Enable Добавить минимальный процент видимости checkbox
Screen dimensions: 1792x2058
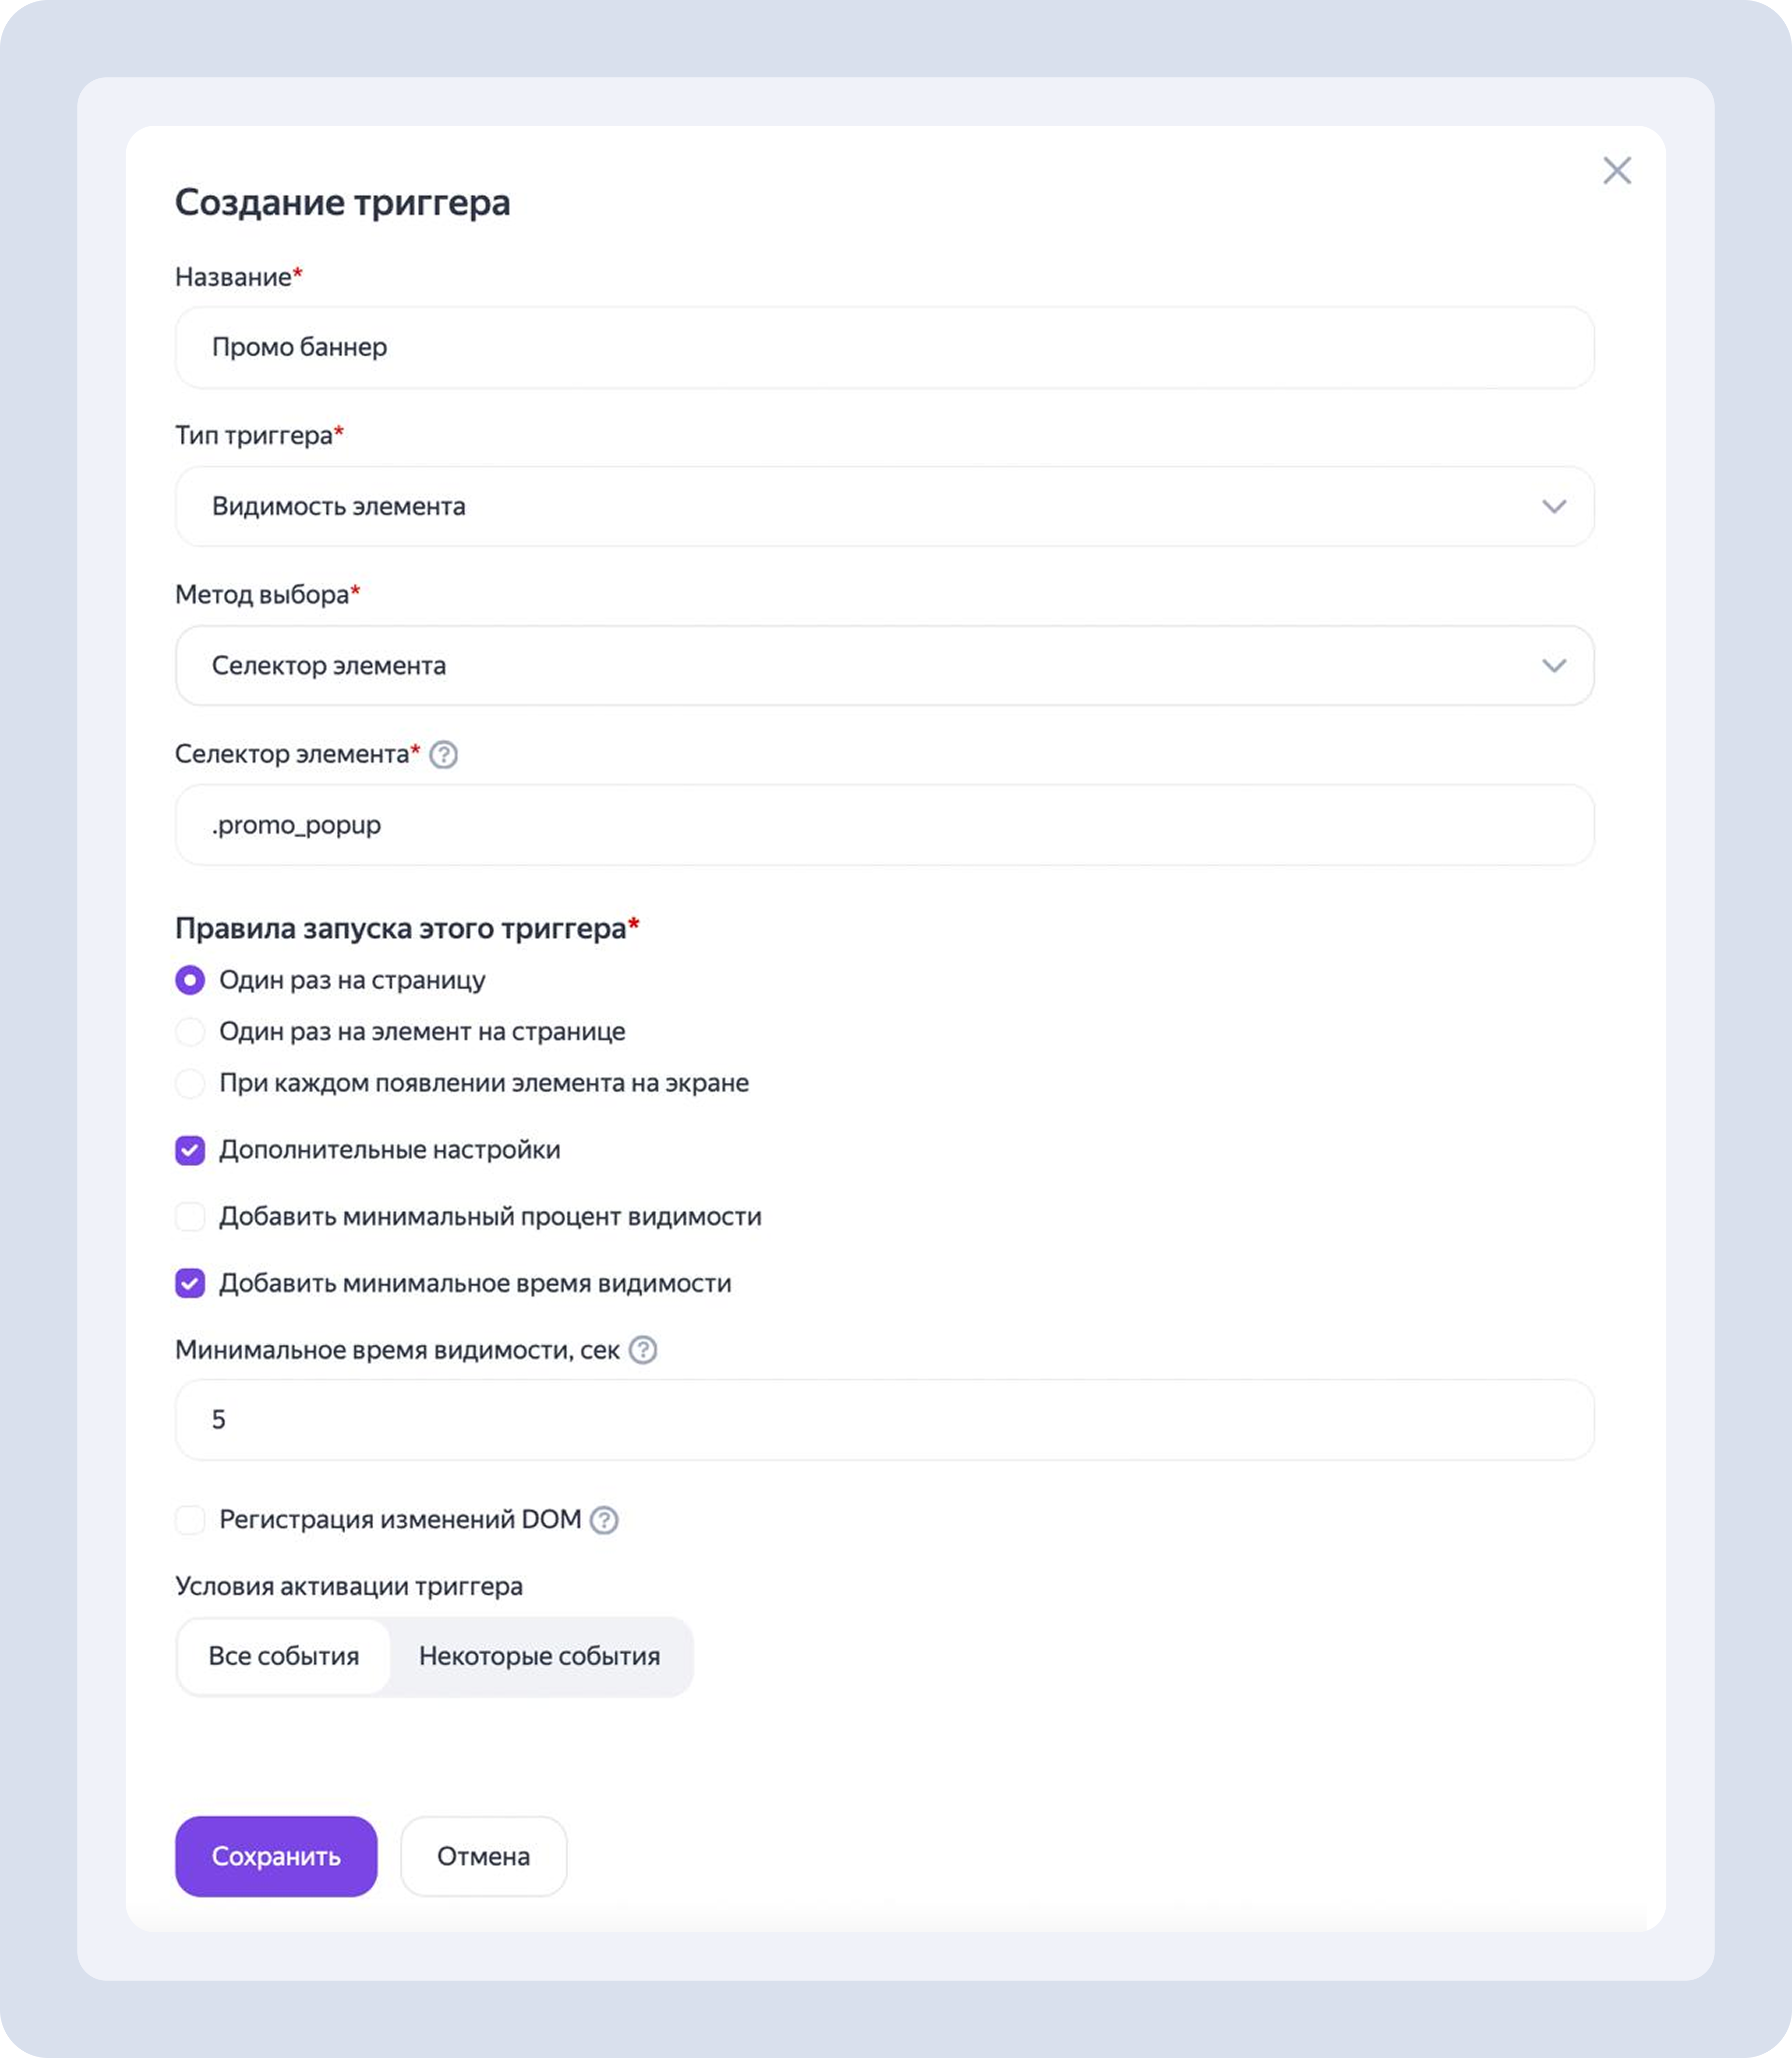(x=190, y=1217)
